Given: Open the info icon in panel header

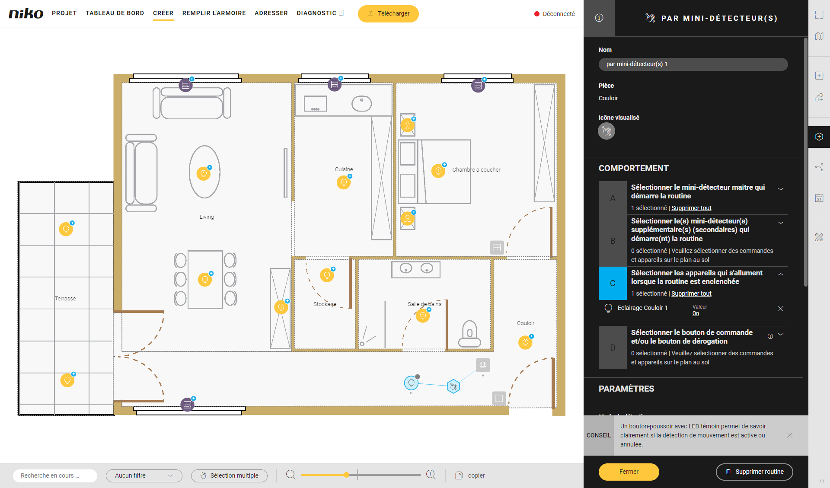Looking at the screenshot, I should pyautogui.click(x=599, y=18).
